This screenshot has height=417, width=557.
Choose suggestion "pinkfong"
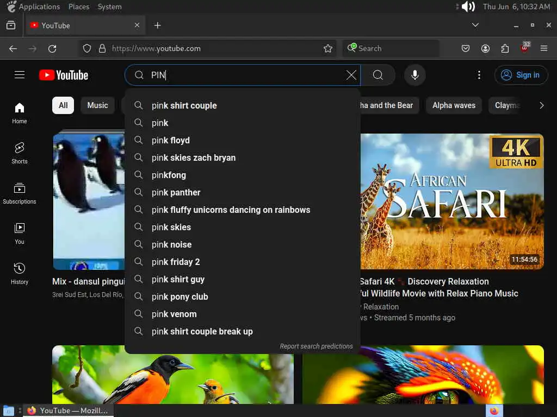pyautogui.click(x=242, y=175)
